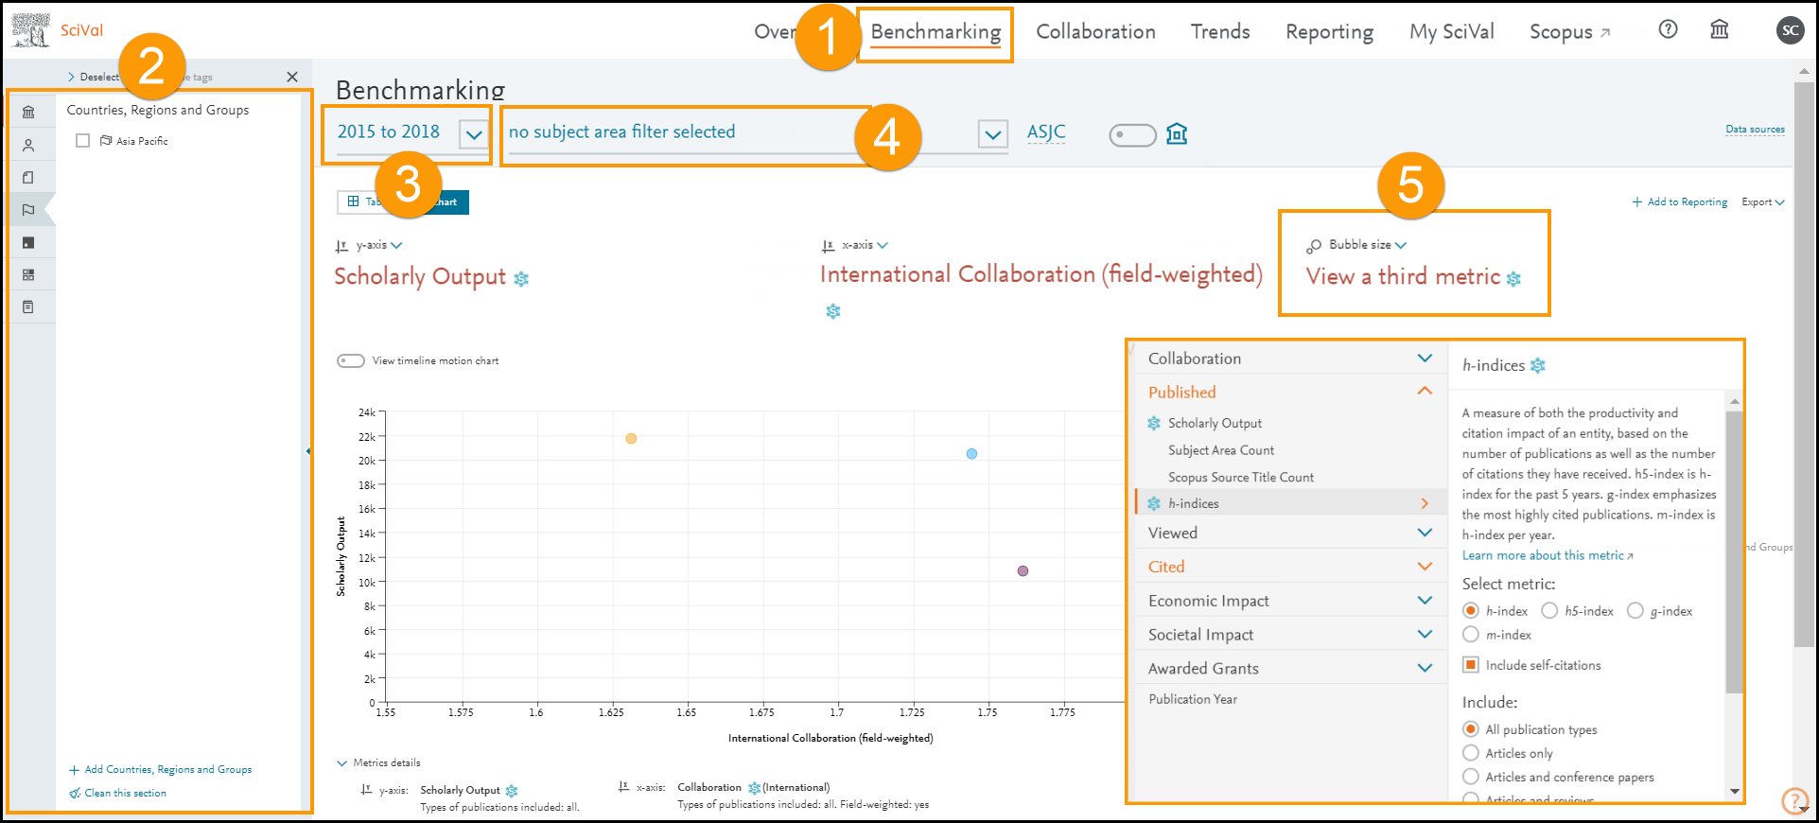Viewport: 1819px width, 823px height.
Task: Switch to Trends tab
Action: point(1220,32)
